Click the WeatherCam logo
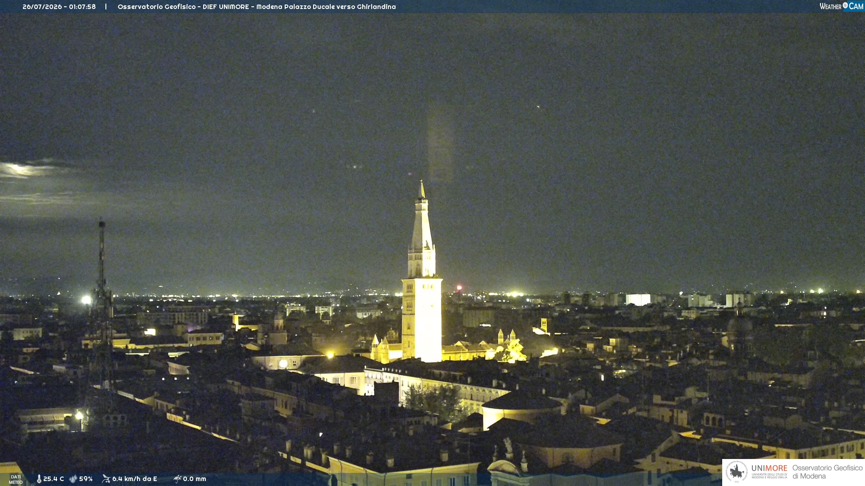 [x=841, y=6]
